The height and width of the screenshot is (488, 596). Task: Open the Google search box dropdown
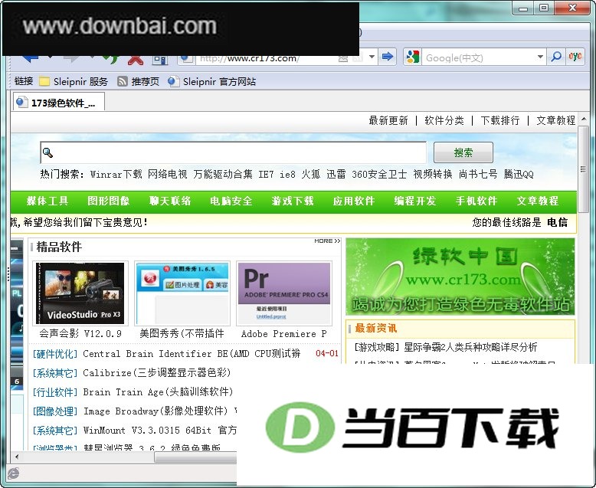pos(540,57)
